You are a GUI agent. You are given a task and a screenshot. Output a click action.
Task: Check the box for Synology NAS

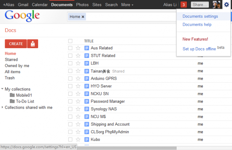[x=70, y=109]
